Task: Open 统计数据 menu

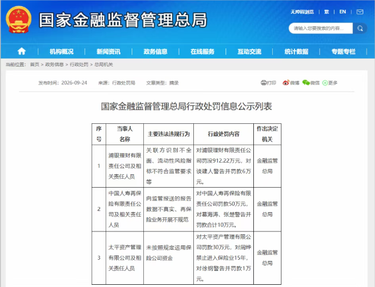Action: (x=296, y=52)
